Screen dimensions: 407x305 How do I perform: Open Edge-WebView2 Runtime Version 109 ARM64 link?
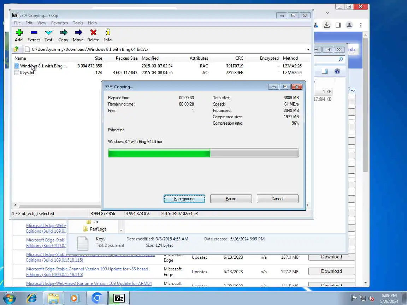(89, 283)
